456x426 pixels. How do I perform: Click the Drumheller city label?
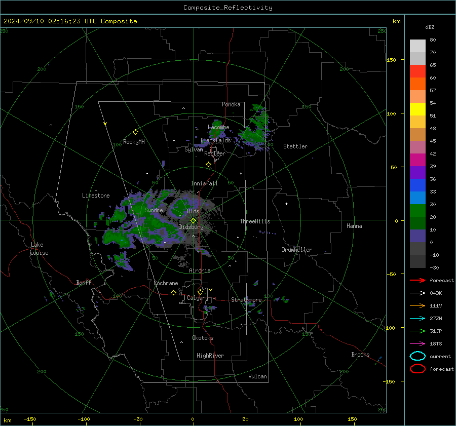(x=297, y=250)
